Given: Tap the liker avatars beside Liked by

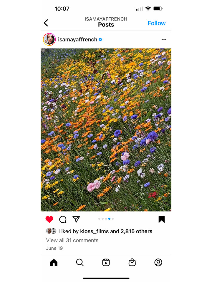Looking at the screenshot, I should (51, 231).
